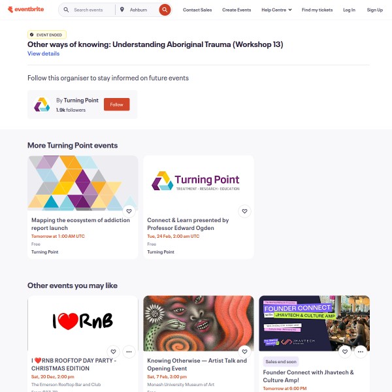The height and width of the screenshot is (392, 392).
Task: Open the View details link
Action: (44, 54)
